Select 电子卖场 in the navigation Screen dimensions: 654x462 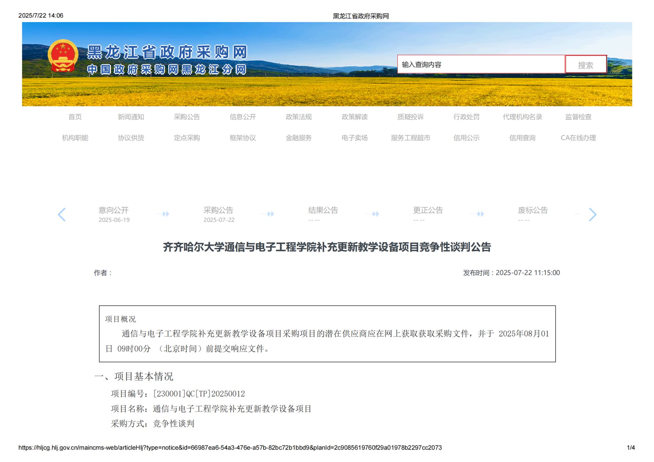(x=354, y=138)
